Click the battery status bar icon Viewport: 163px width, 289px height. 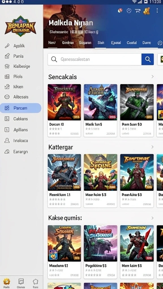pyautogui.click(x=146, y=2)
